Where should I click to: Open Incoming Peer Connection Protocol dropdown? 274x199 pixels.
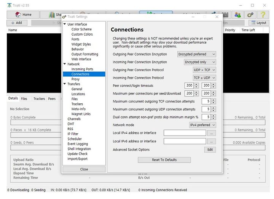coord(204,78)
